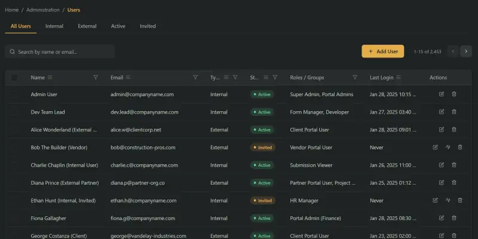
Task: Edit the Fiona Gallagher user
Action: pyautogui.click(x=442, y=219)
